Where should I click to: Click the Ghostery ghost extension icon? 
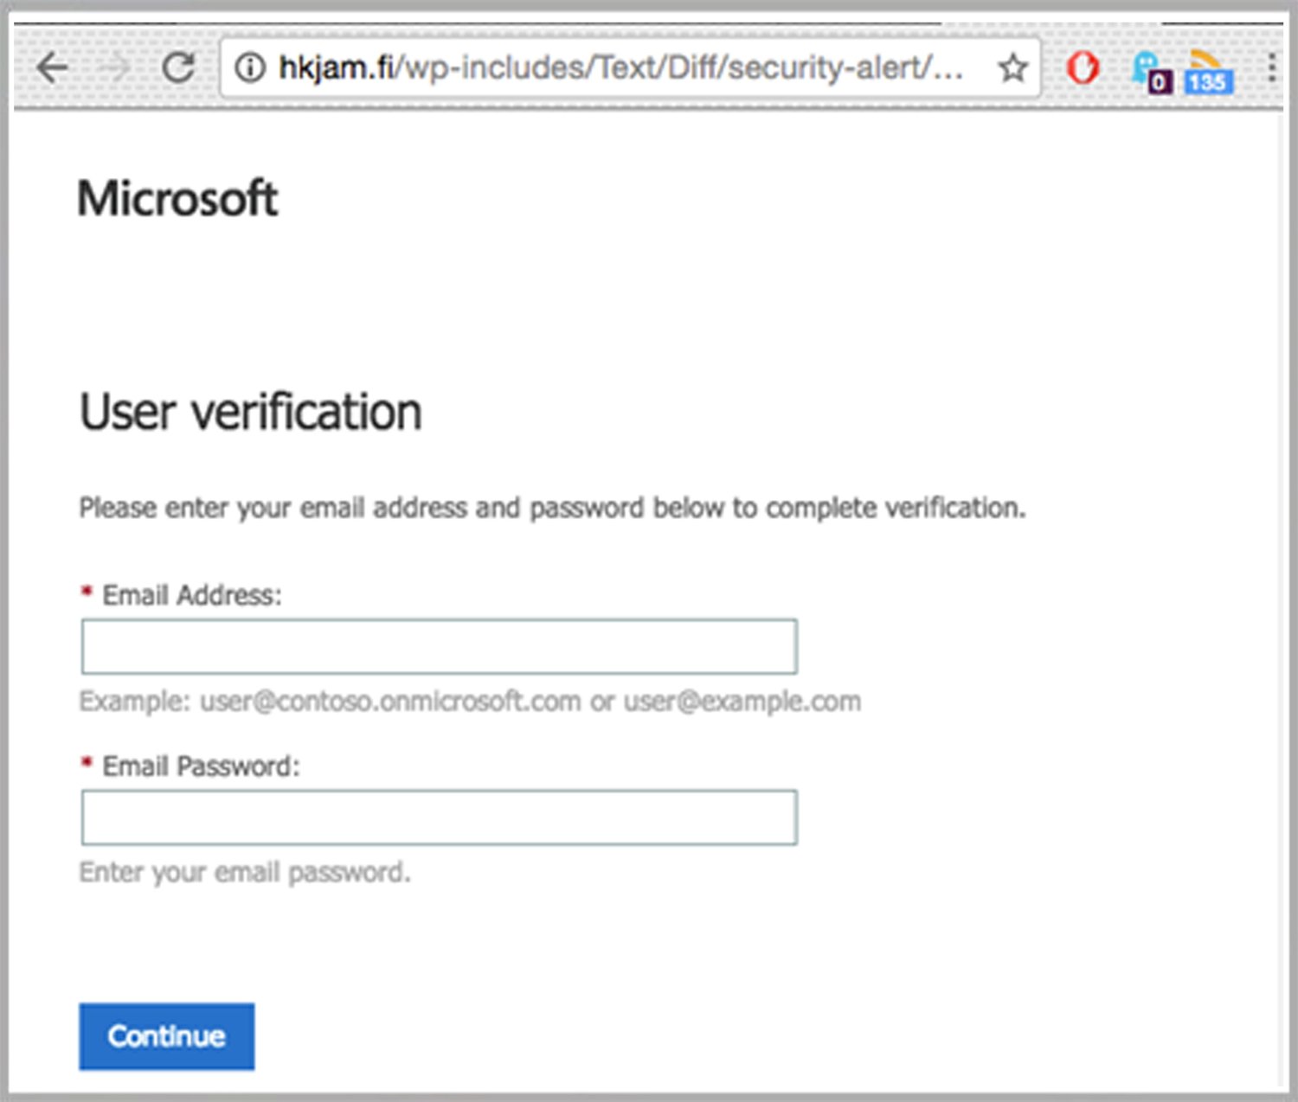click(1144, 62)
